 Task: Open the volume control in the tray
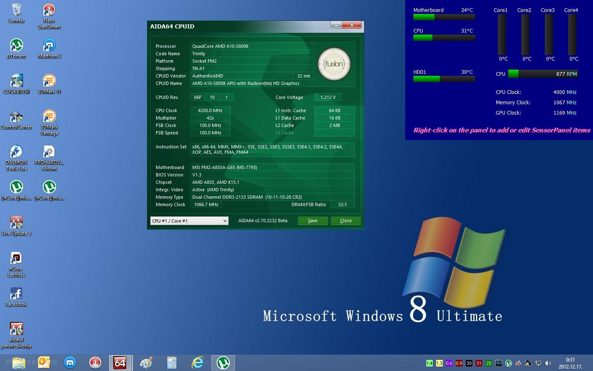548,363
